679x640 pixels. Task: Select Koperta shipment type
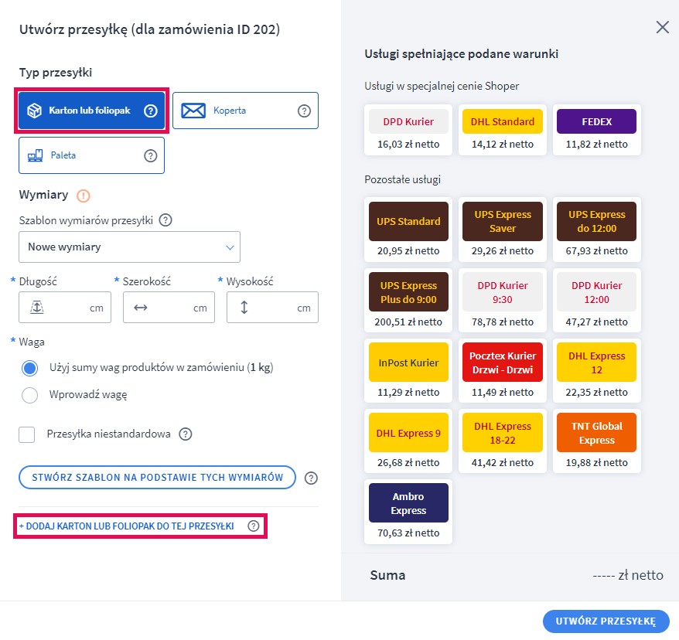(245, 111)
